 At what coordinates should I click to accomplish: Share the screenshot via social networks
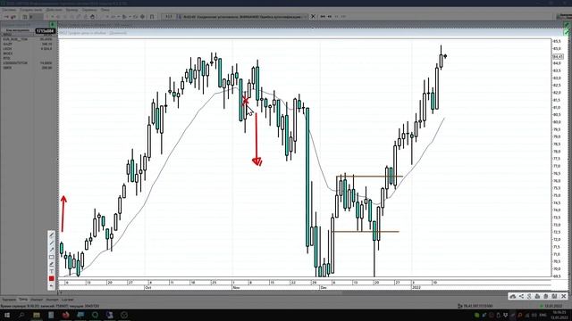(x=521, y=296)
